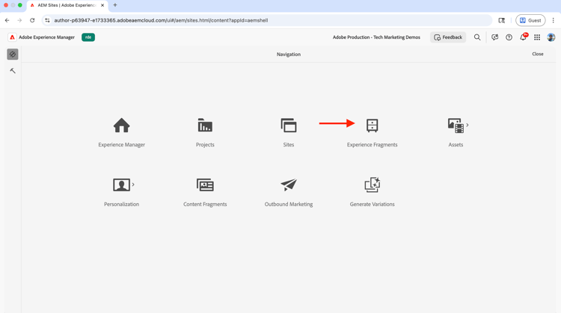Click the URL address bar
The image size is (561, 313).
[x=267, y=20]
